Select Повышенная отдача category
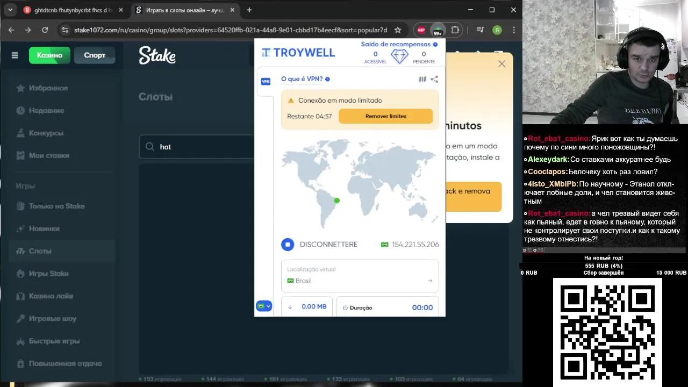This screenshot has height=387, width=688. [62, 364]
